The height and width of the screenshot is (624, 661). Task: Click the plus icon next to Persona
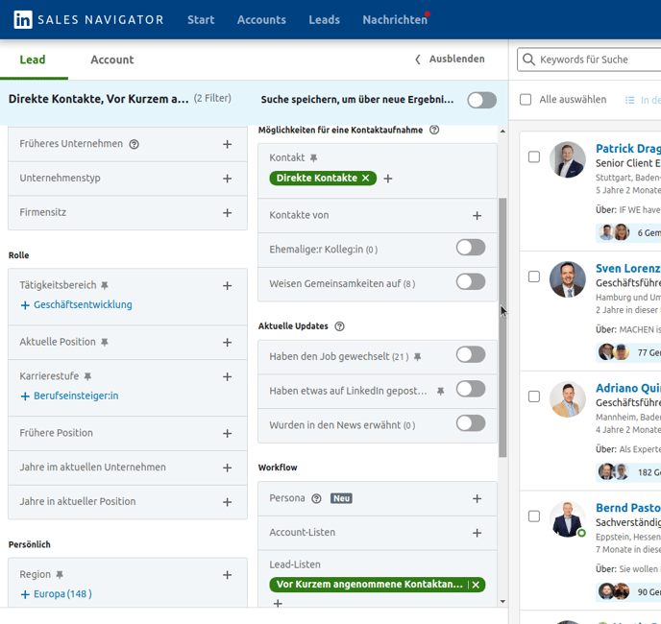(x=477, y=499)
